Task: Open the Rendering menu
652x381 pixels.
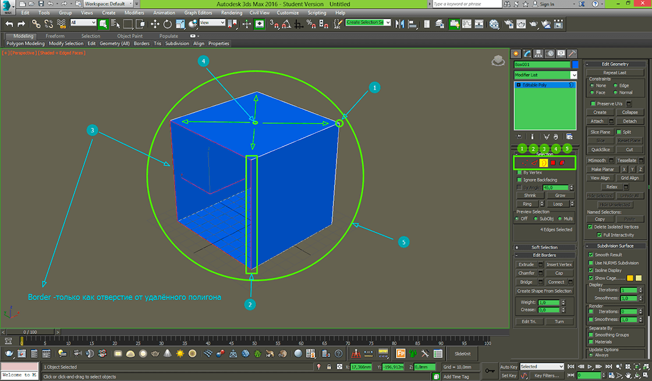Action: tap(232, 13)
